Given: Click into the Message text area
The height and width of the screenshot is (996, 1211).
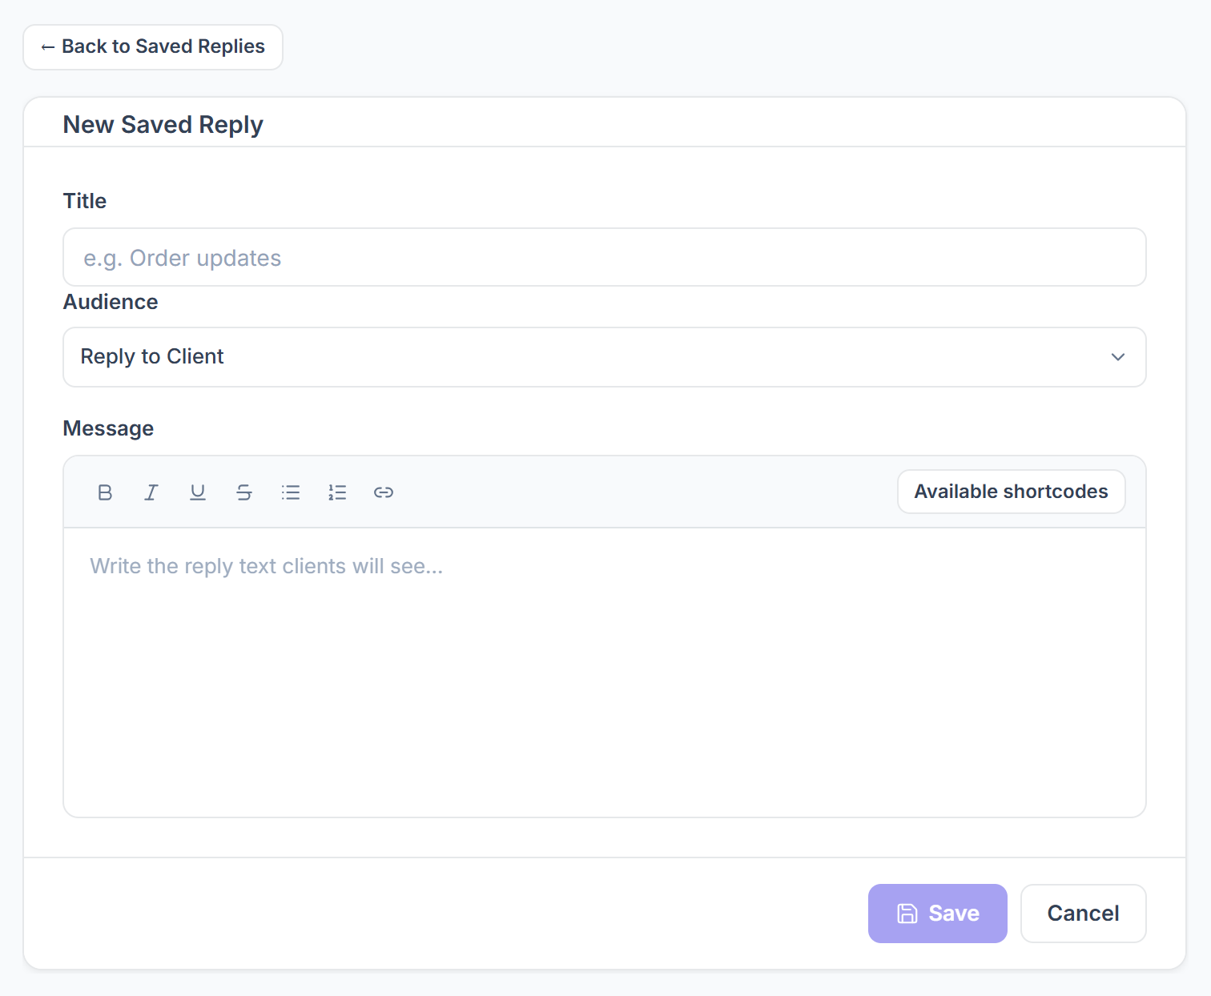Looking at the screenshot, I should [x=605, y=673].
